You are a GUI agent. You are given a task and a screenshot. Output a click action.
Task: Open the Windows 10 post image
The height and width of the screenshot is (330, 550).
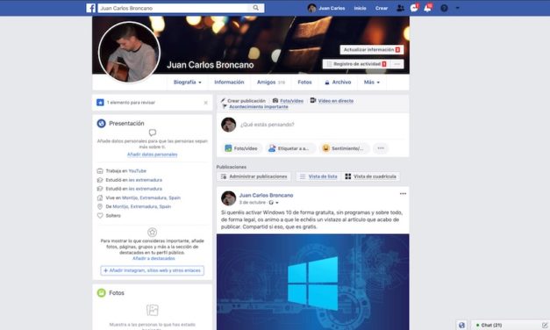click(x=312, y=282)
